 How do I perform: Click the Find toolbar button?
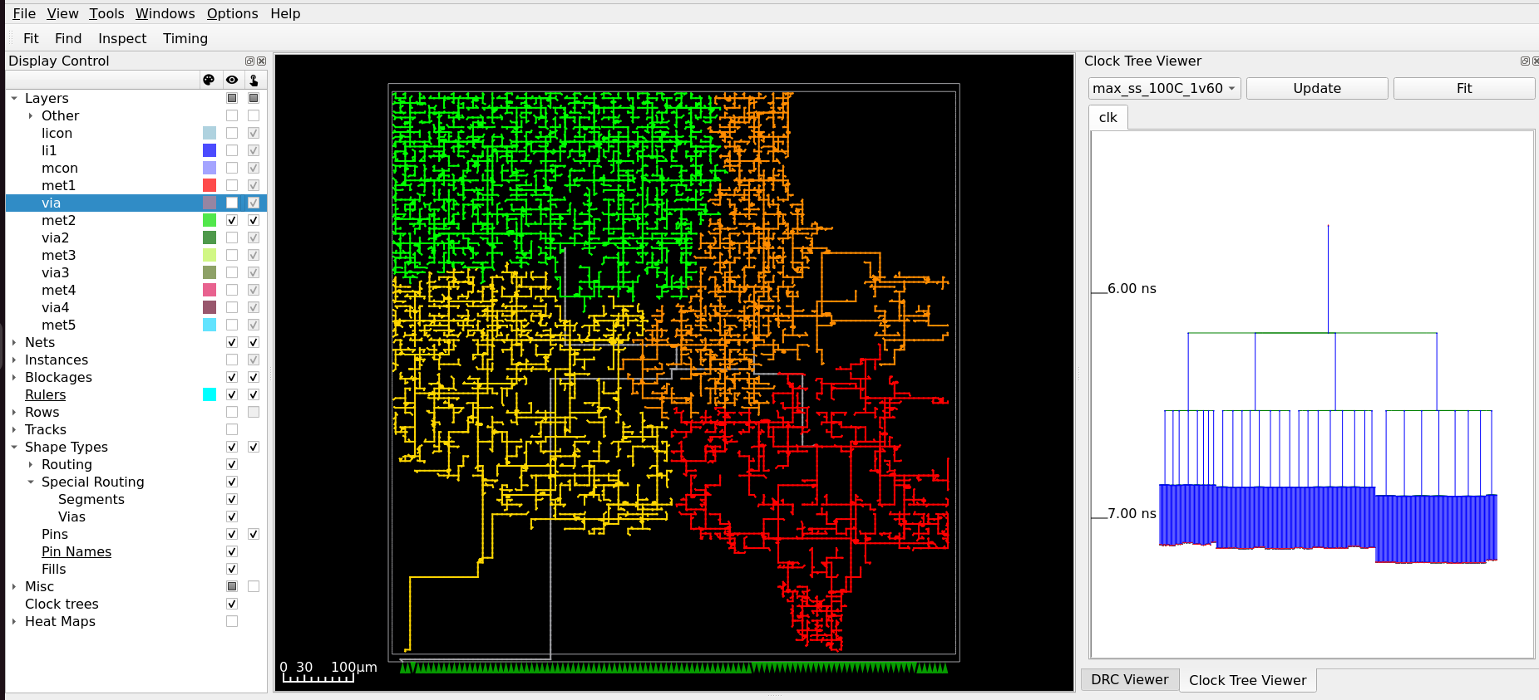(x=68, y=38)
